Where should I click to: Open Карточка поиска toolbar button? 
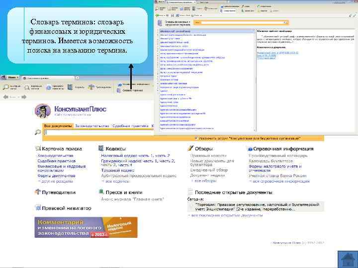click(x=33, y=87)
